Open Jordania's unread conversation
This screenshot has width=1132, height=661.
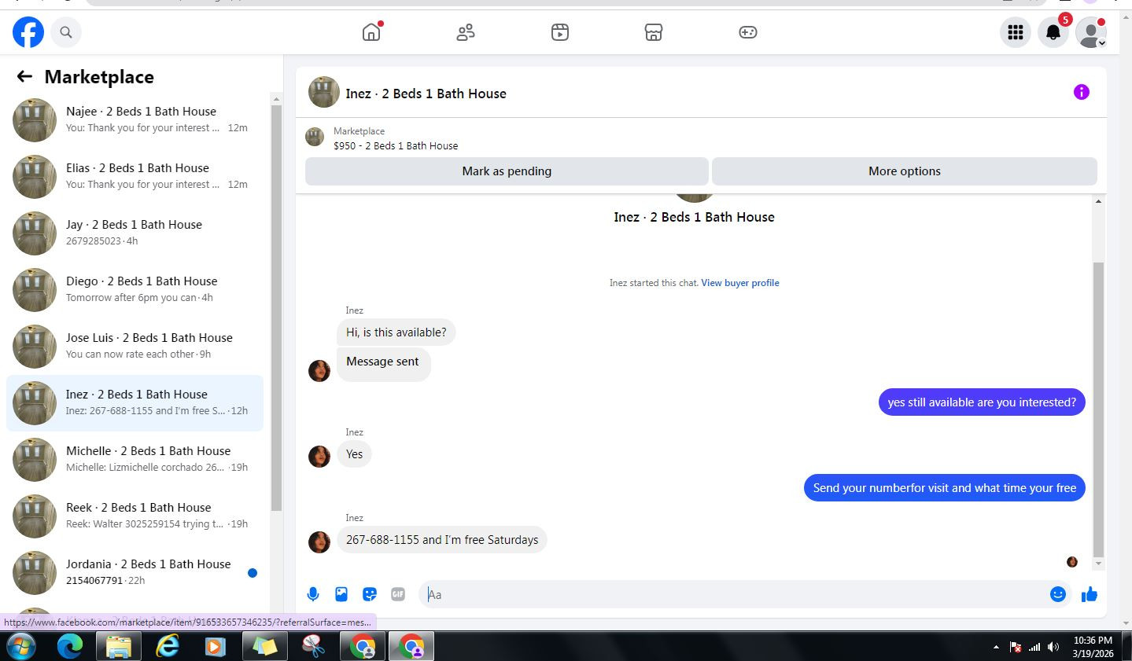(135, 573)
